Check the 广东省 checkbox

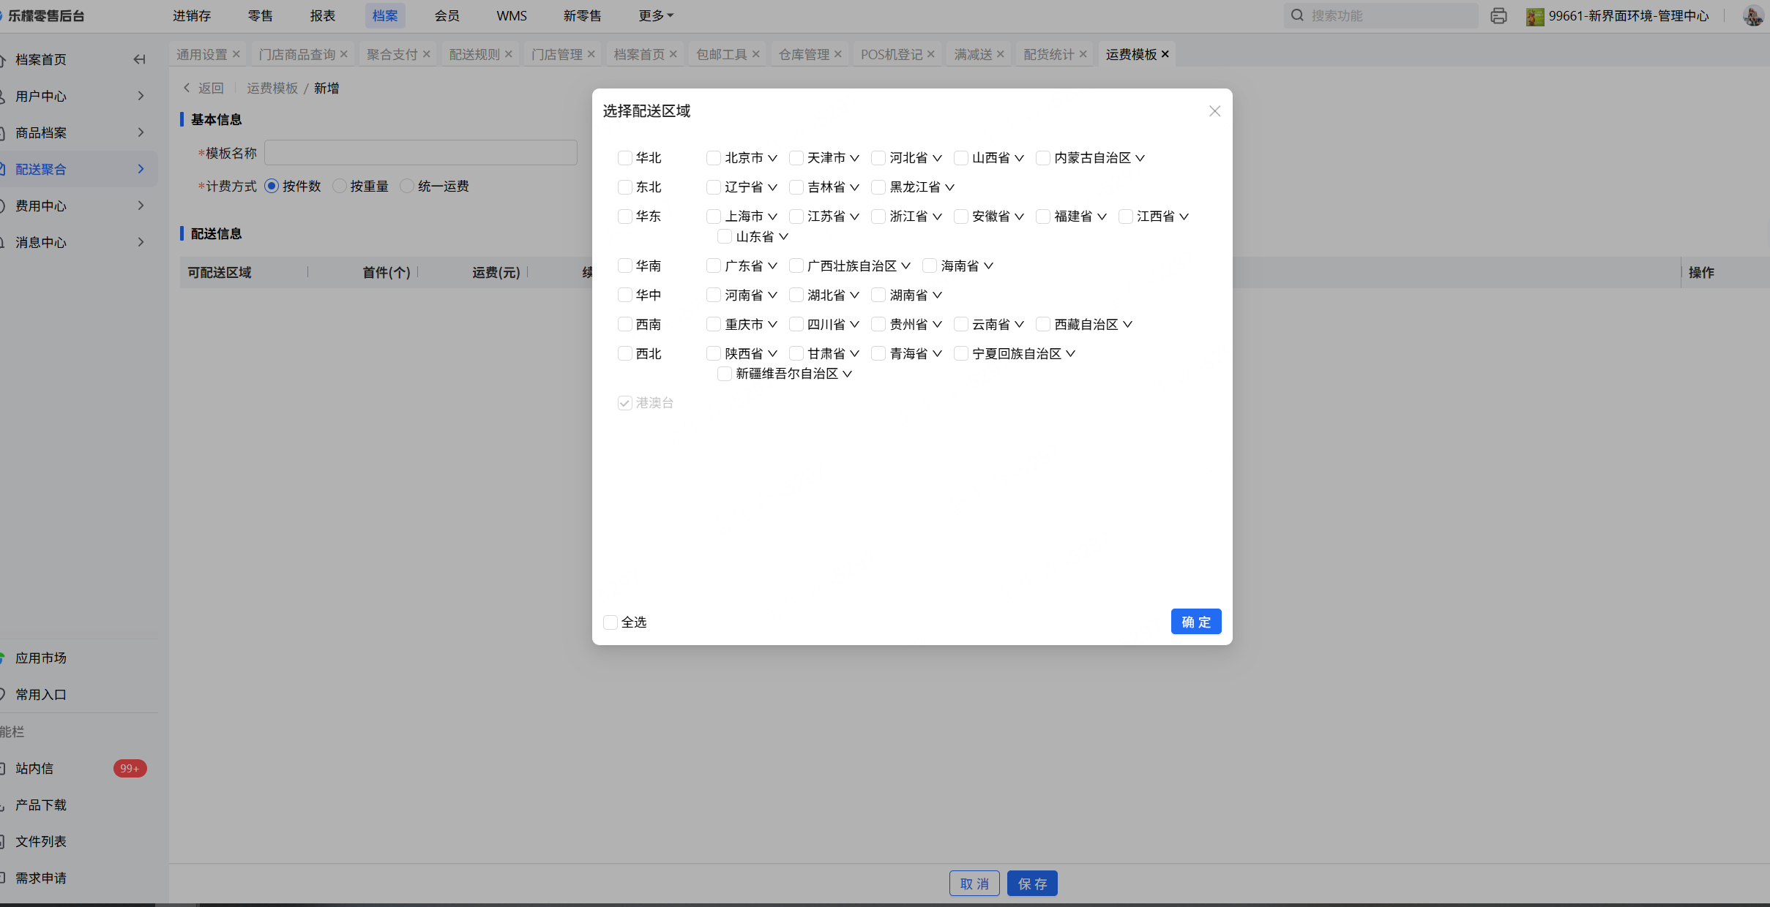point(713,266)
